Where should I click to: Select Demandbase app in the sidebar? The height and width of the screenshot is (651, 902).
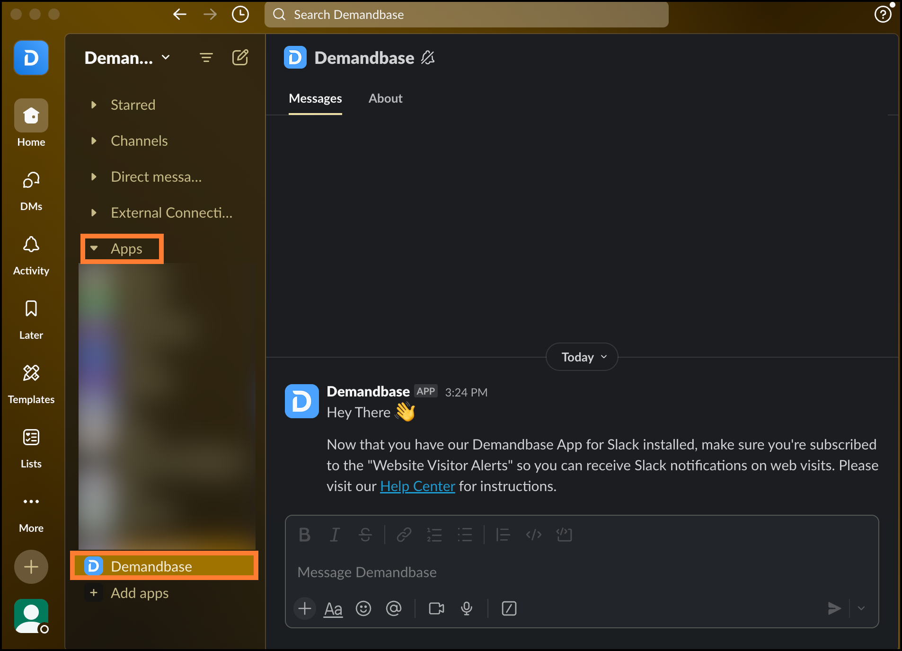click(x=164, y=566)
